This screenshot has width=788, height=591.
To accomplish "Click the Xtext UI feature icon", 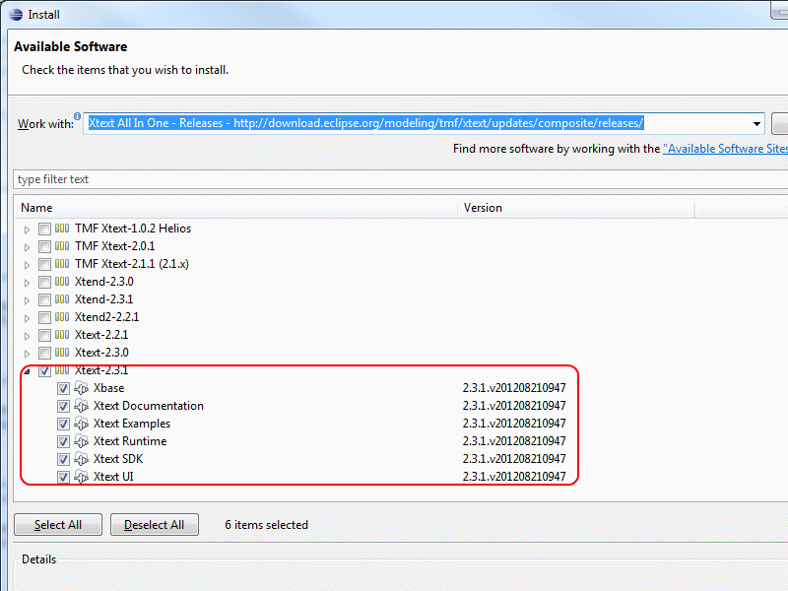I will (81, 477).
